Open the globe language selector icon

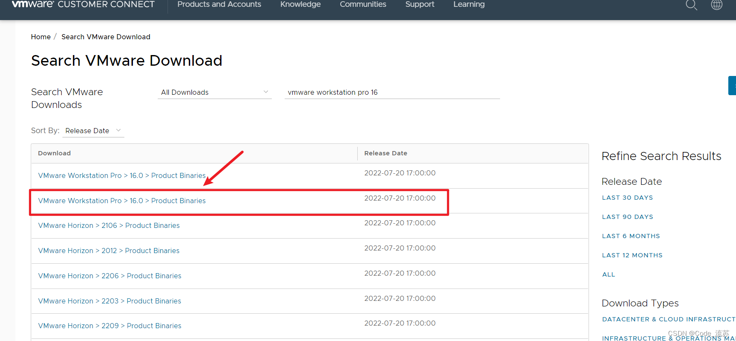point(717,5)
